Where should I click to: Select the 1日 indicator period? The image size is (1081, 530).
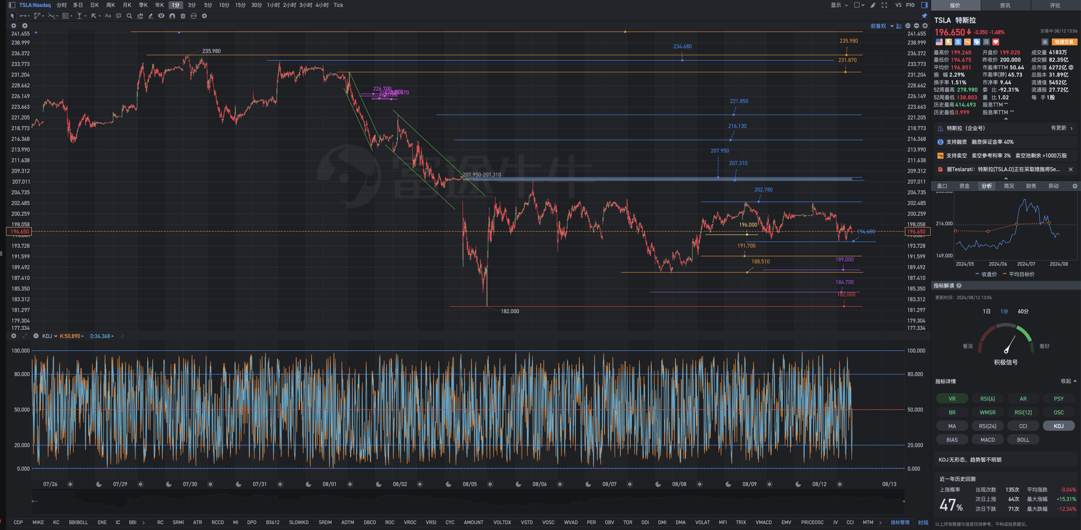coord(987,311)
